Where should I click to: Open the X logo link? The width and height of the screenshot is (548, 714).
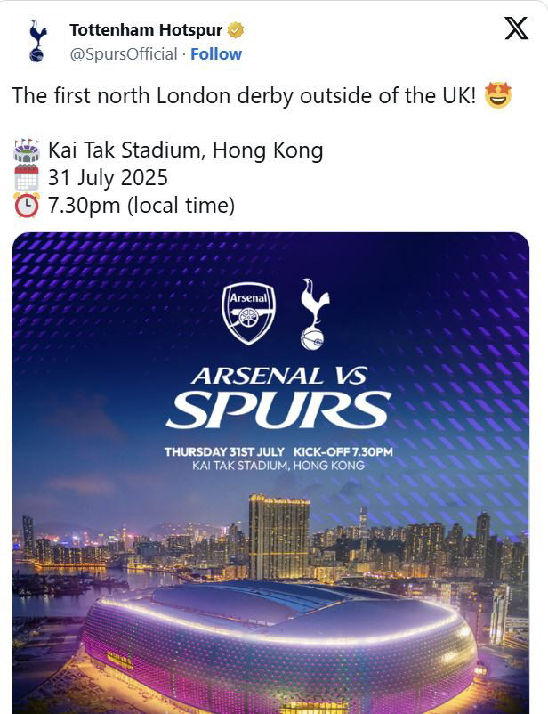pyautogui.click(x=517, y=28)
